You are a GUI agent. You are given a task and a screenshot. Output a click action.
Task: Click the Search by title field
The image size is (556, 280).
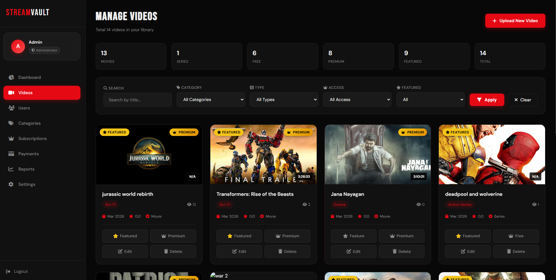pos(137,100)
